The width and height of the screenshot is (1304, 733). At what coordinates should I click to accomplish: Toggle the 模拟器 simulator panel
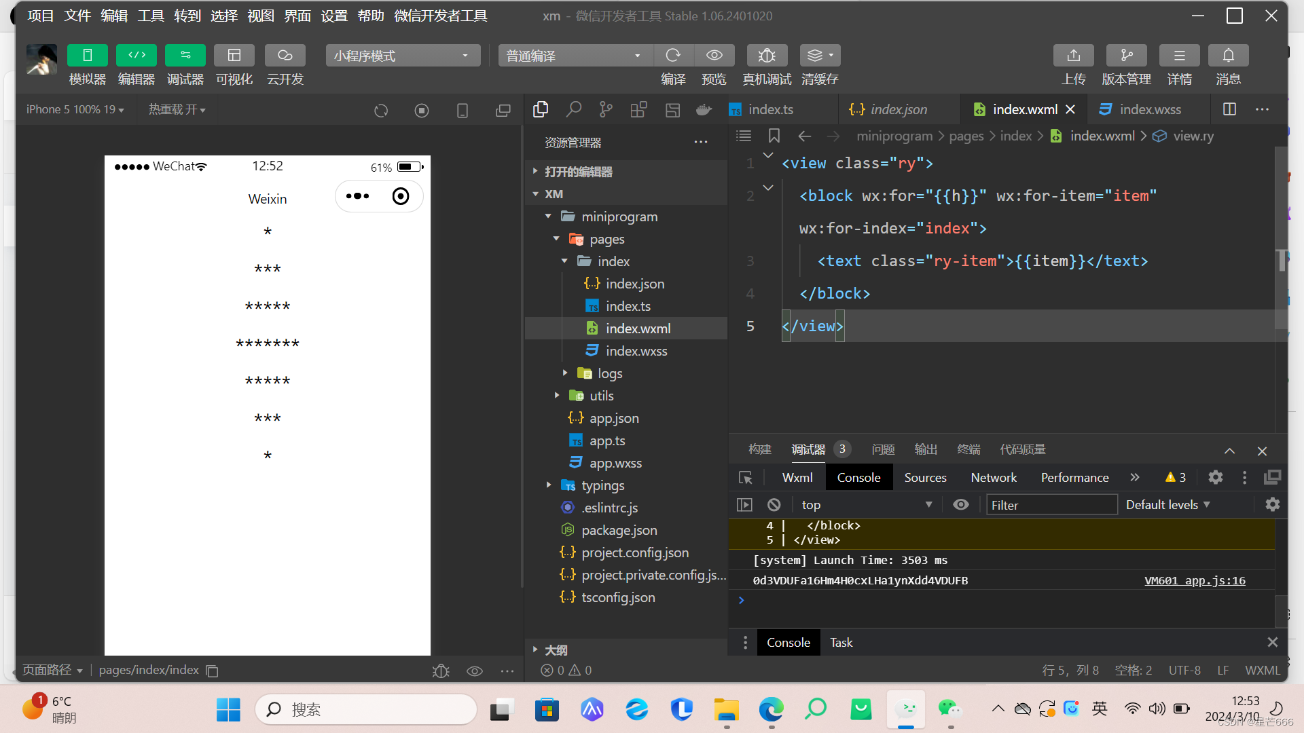(x=88, y=56)
